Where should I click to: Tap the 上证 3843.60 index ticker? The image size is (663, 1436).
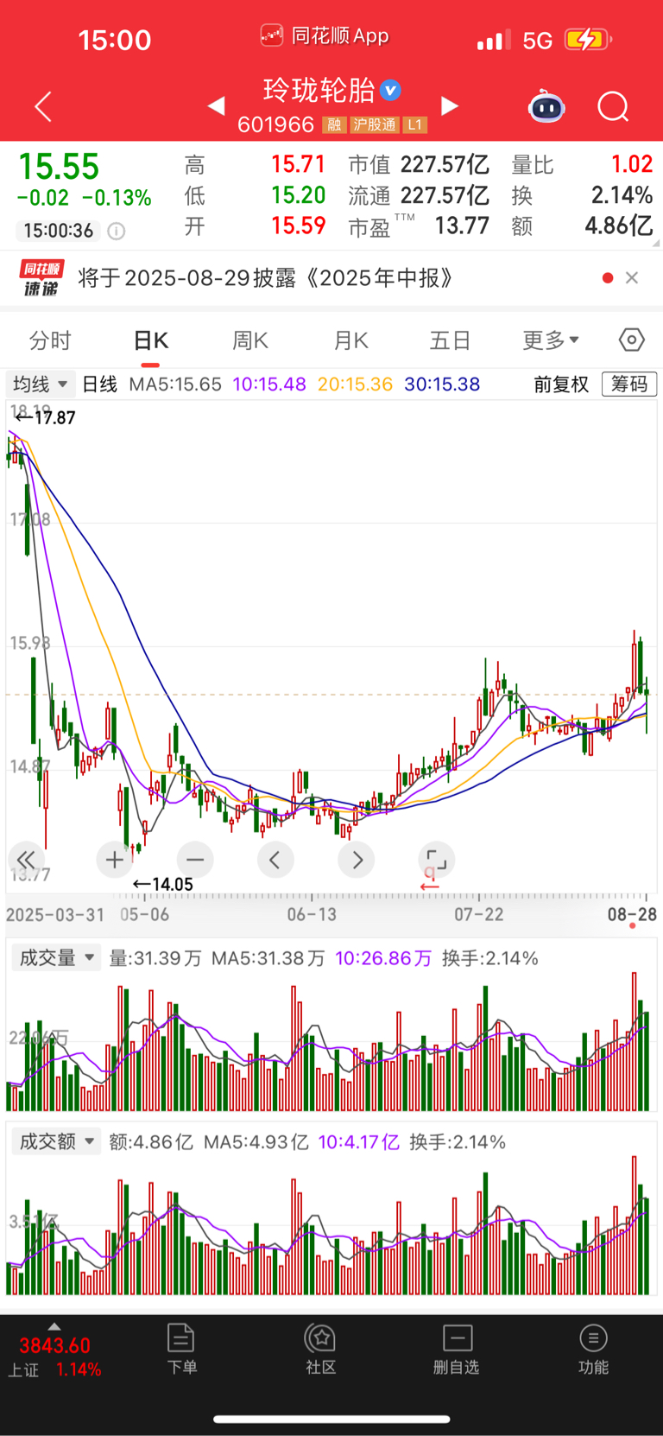tap(54, 1357)
